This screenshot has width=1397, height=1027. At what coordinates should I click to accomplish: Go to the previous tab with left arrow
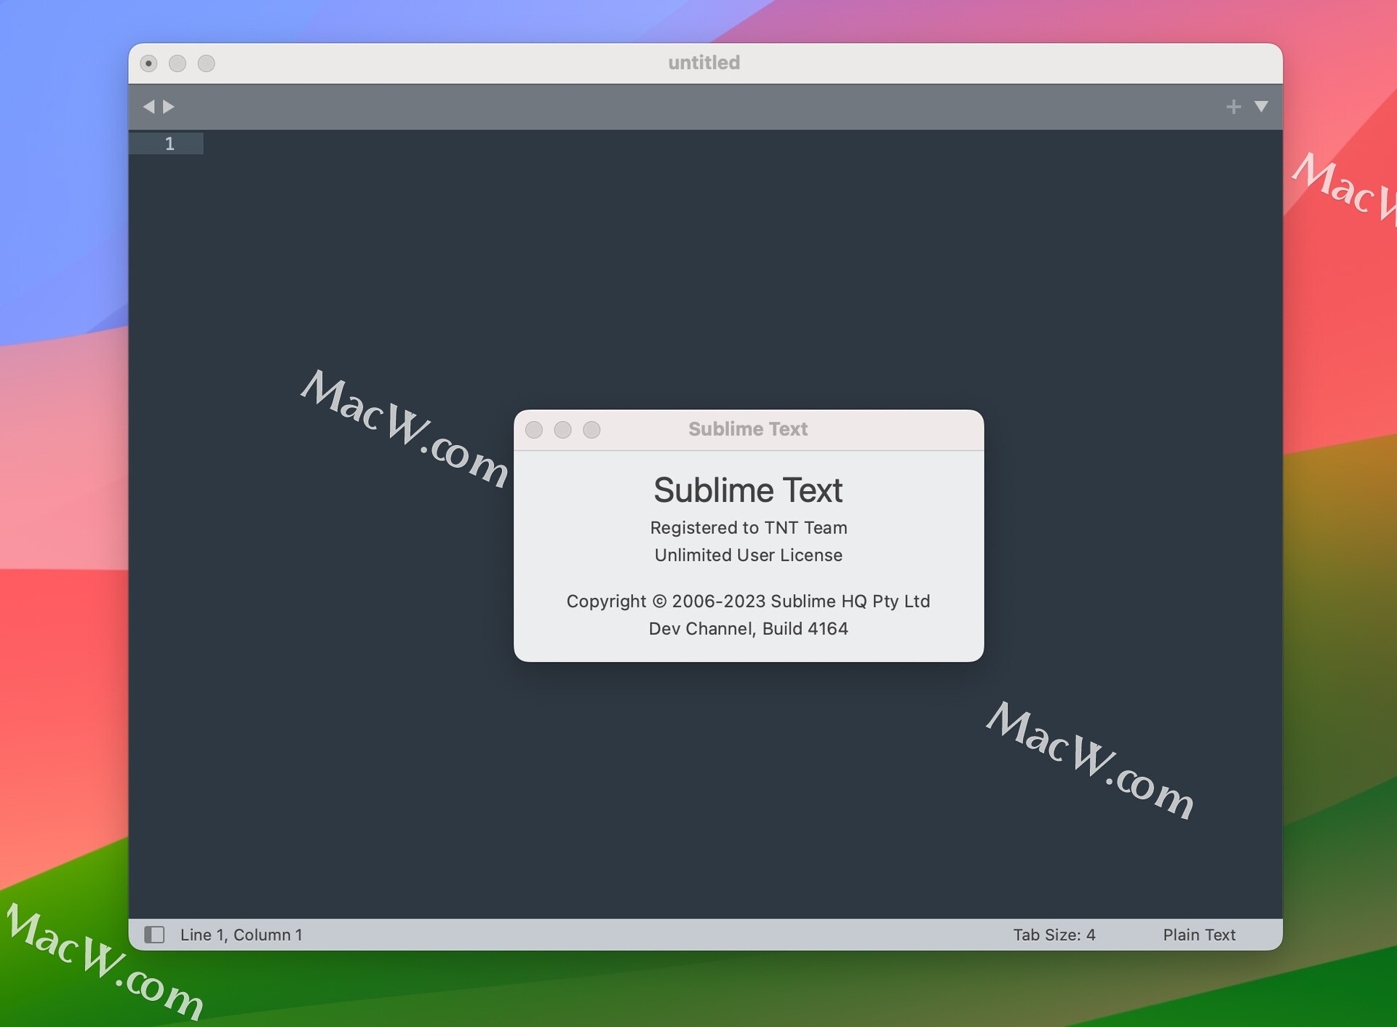tap(148, 107)
